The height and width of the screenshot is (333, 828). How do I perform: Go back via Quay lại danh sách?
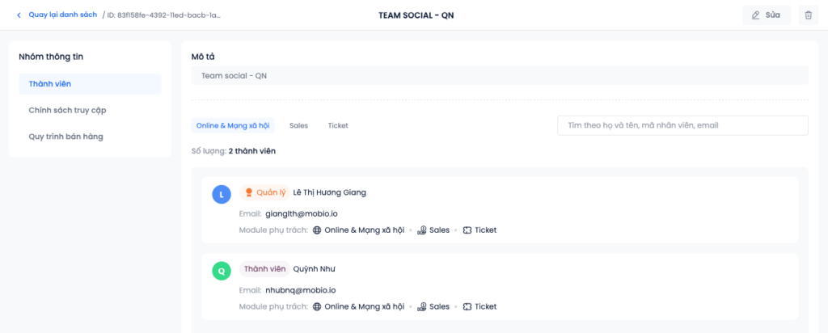(x=62, y=15)
